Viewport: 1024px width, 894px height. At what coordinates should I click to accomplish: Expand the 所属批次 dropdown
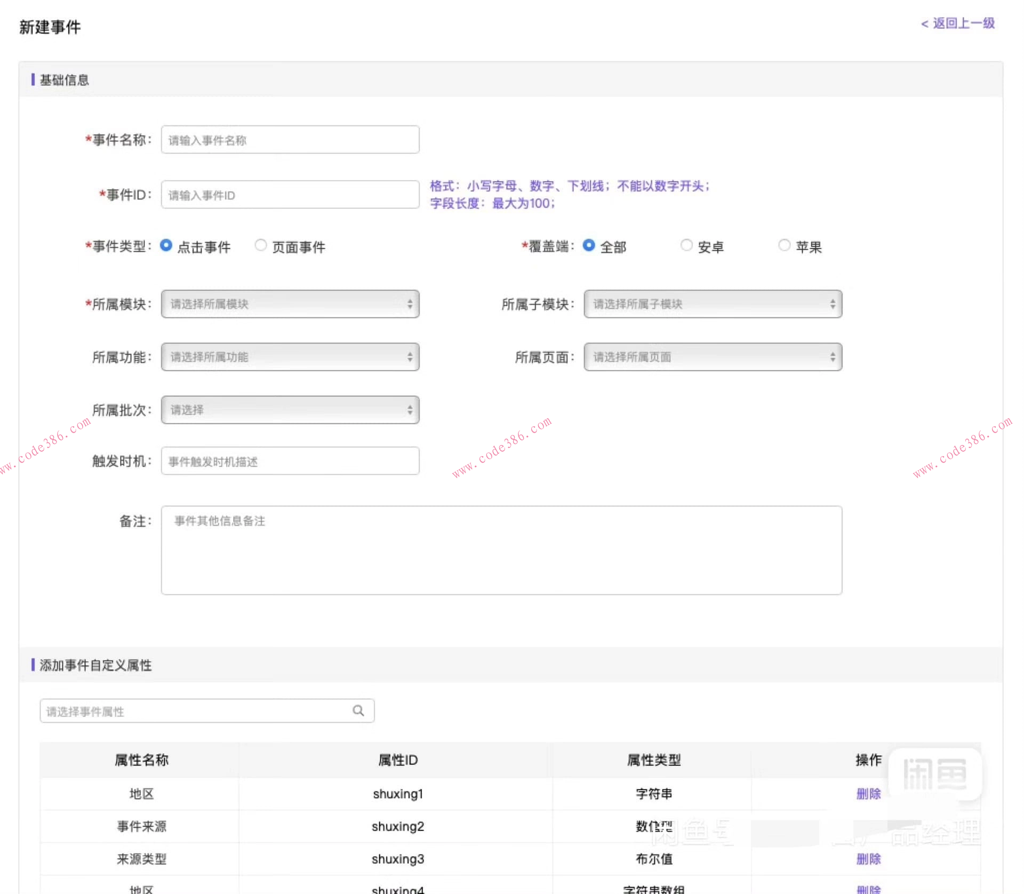click(x=290, y=410)
